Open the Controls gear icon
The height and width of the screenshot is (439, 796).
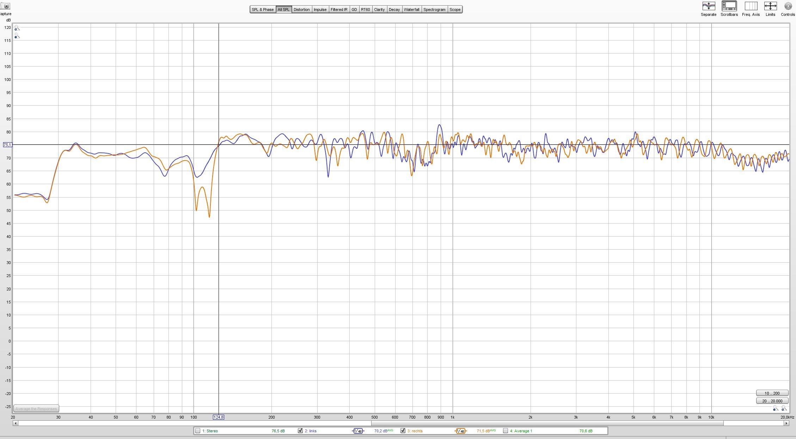(788, 6)
